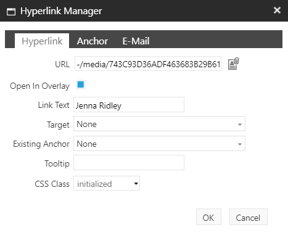Expand the Existing Anchor dropdown arrow
The width and height of the screenshot is (288, 243).
click(x=240, y=144)
